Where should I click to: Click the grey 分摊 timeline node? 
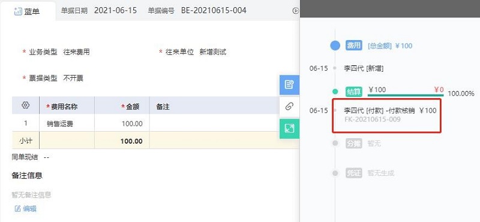(x=335, y=143)
